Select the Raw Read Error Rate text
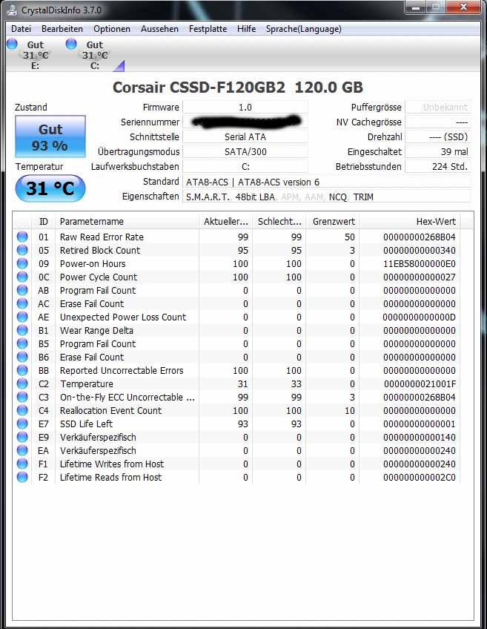This screenshot has width=487, height=629. pyautogui.click(x=102, y=237)
